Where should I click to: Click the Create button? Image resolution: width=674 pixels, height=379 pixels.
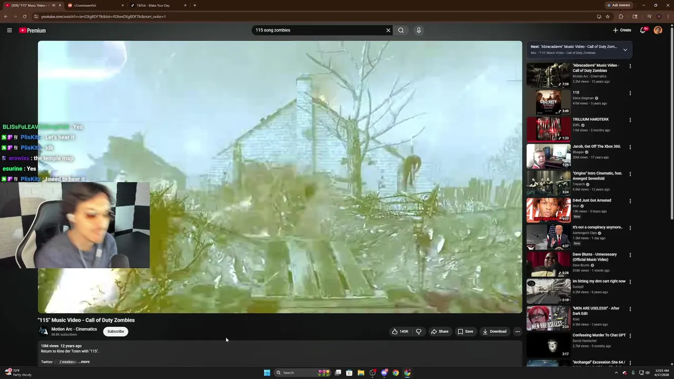pos(622,31)
